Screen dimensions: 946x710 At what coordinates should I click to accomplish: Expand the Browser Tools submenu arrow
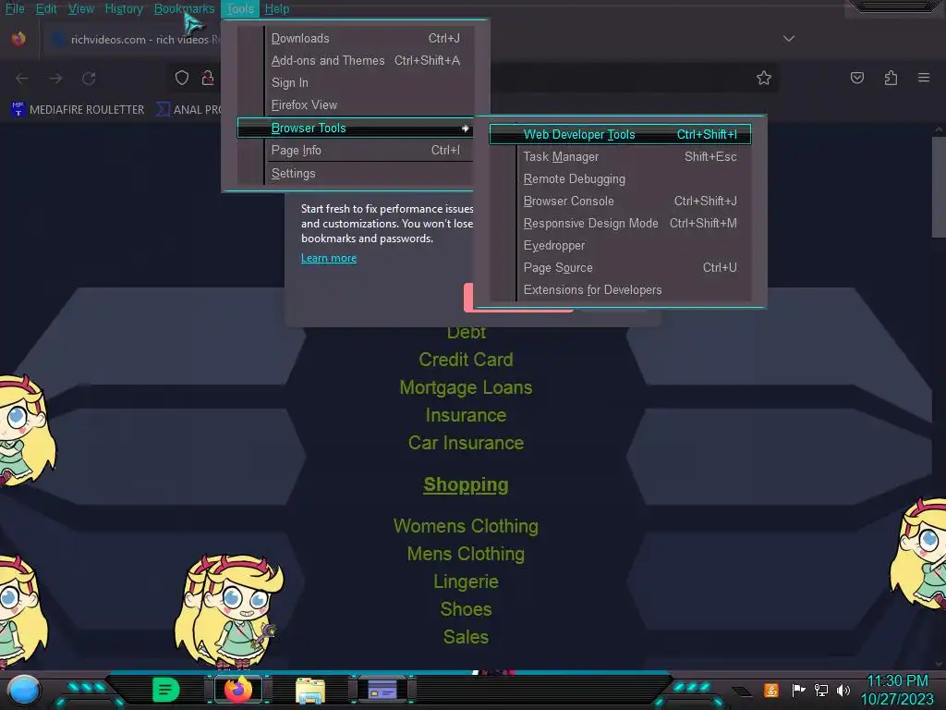click(466, 128)
